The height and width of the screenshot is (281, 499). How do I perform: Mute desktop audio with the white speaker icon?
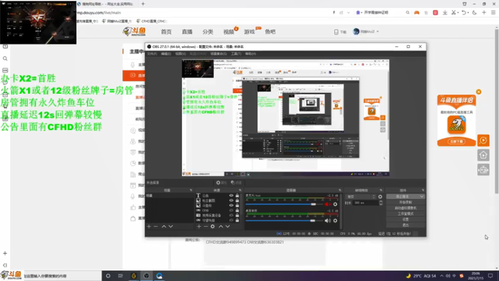pos(327,220)
